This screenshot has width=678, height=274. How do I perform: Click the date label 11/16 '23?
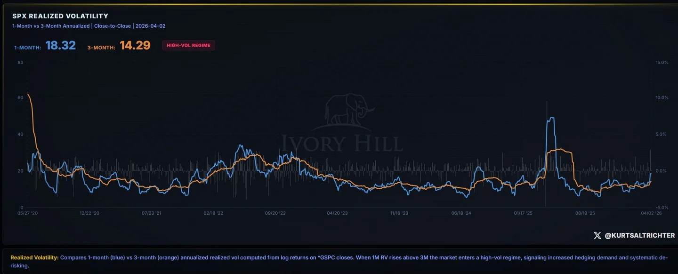click(x=399, y=213)
